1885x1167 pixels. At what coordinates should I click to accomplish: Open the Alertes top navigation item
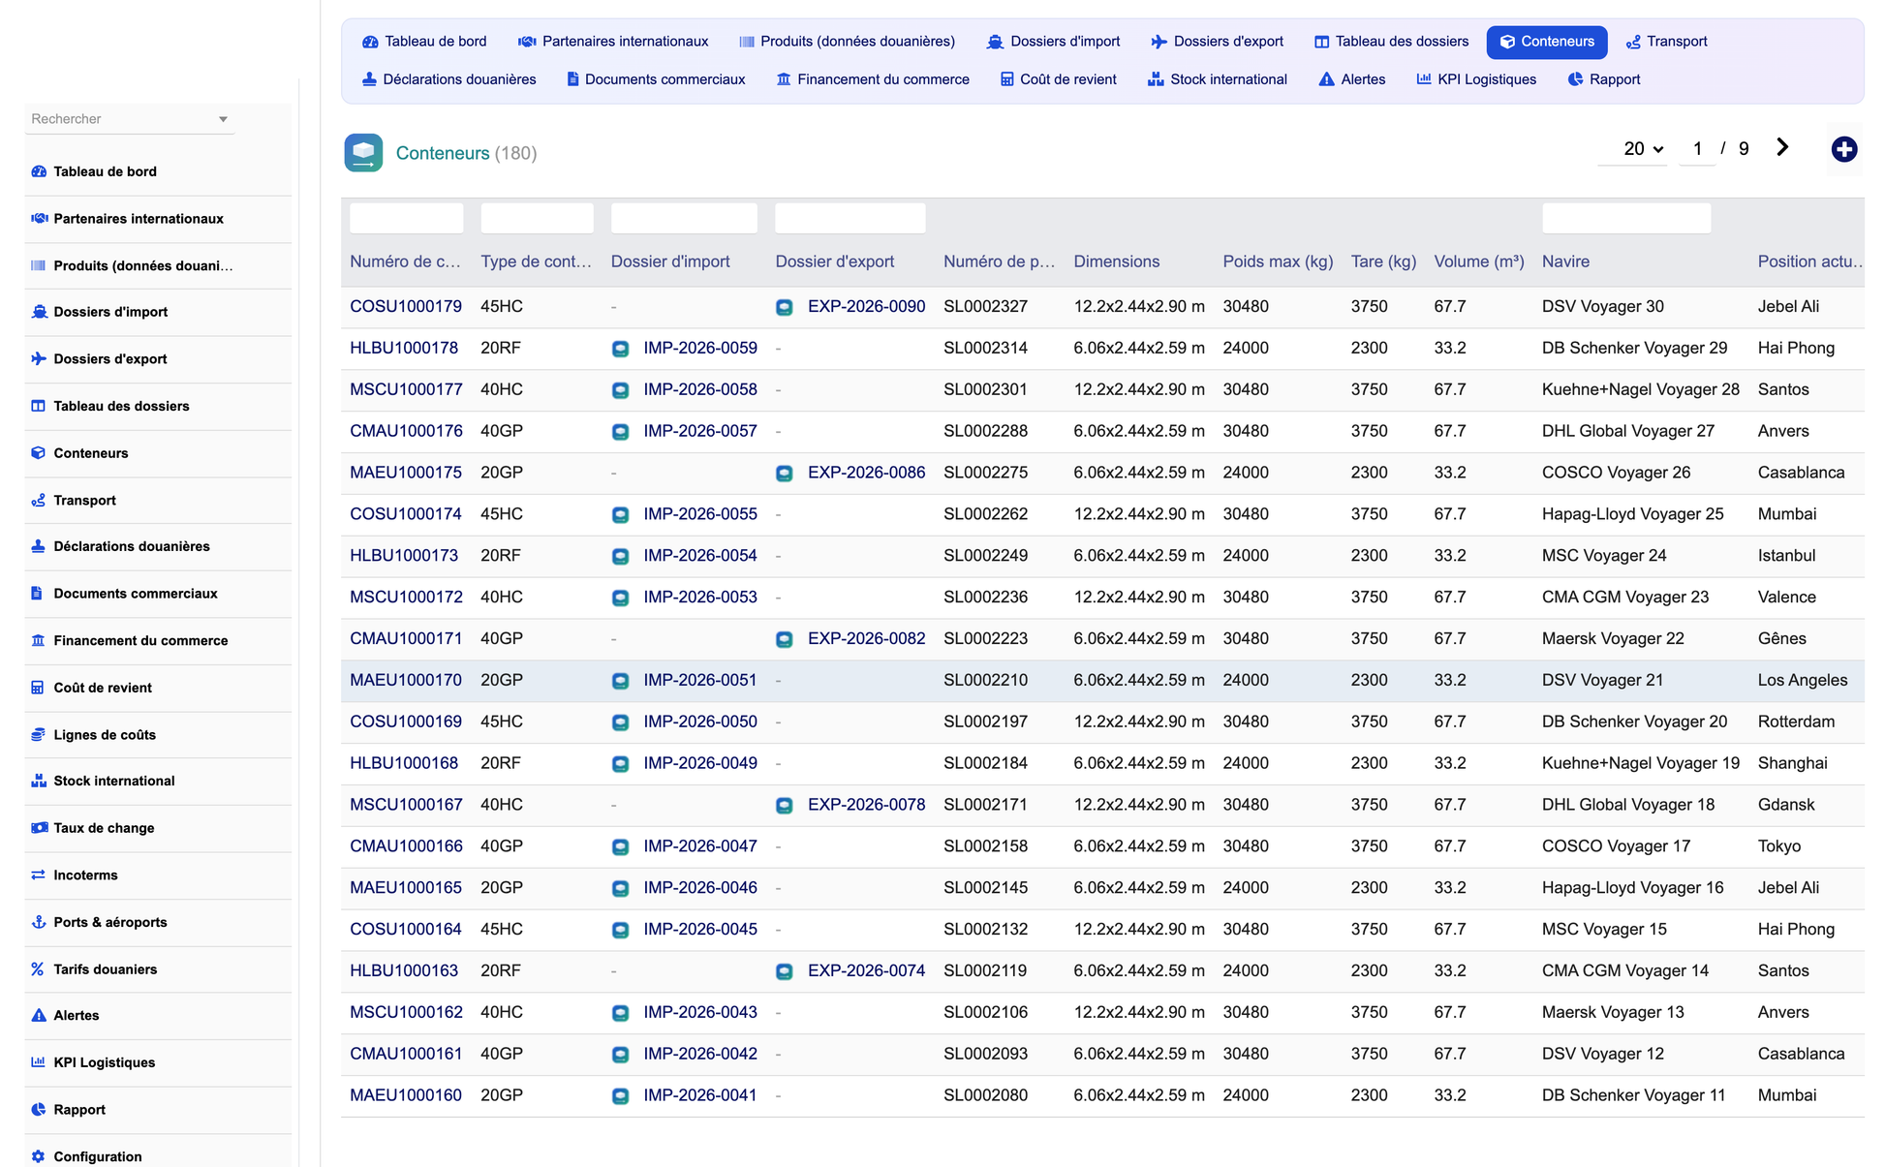click(1352, 79)
